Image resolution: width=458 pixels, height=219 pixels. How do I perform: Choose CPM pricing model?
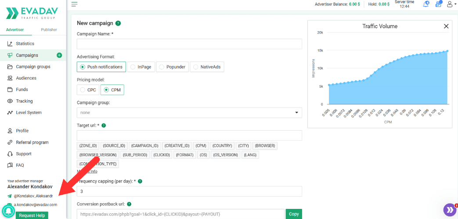click(112, 90)
